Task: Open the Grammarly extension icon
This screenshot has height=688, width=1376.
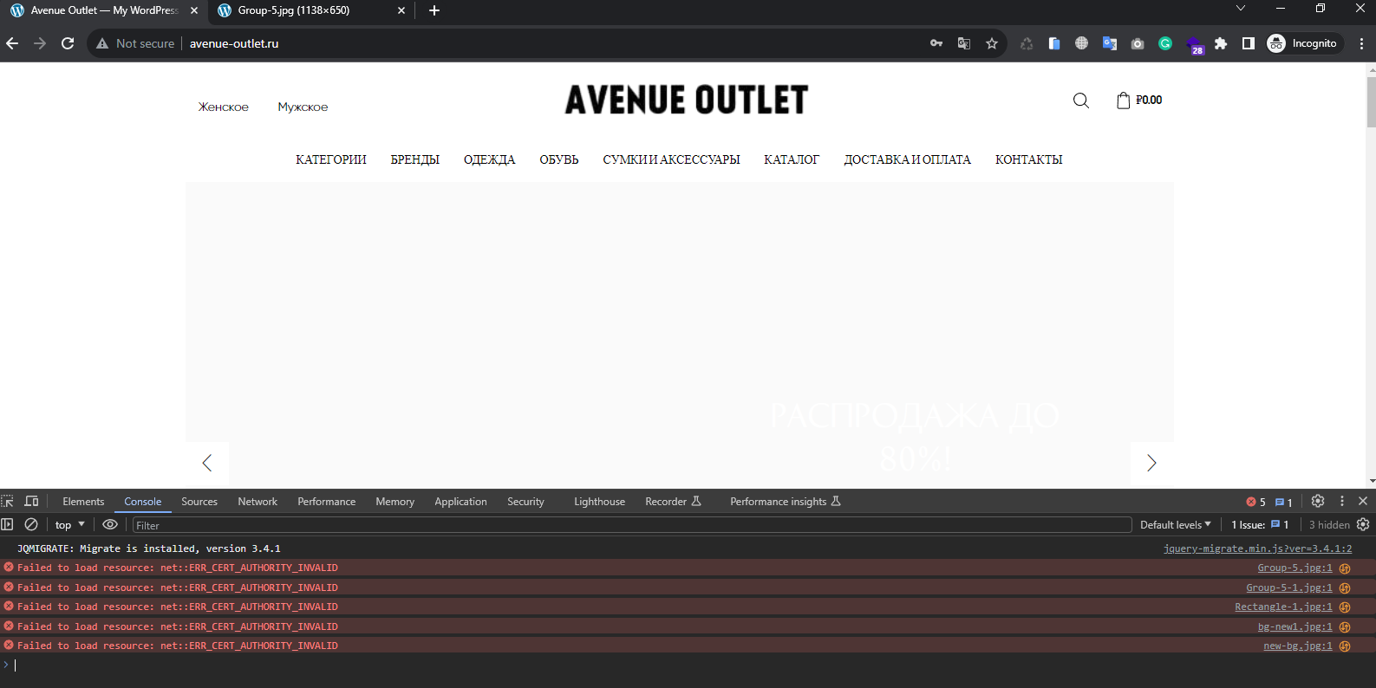Action: click(x=1165, y=43)
